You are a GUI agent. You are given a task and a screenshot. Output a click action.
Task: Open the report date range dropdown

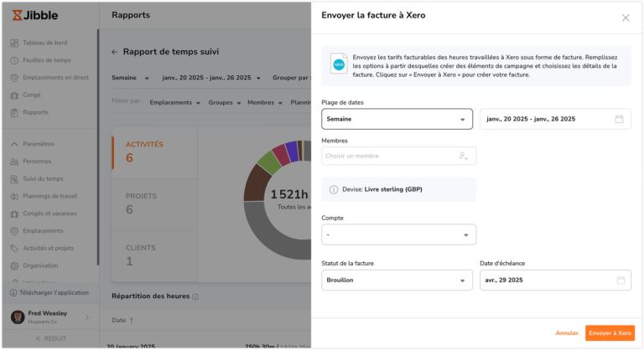coord(211,78)
